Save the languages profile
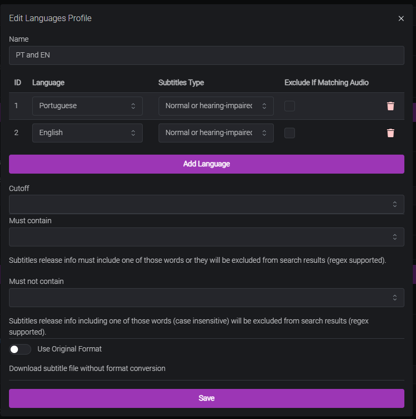 coord(206,398)
